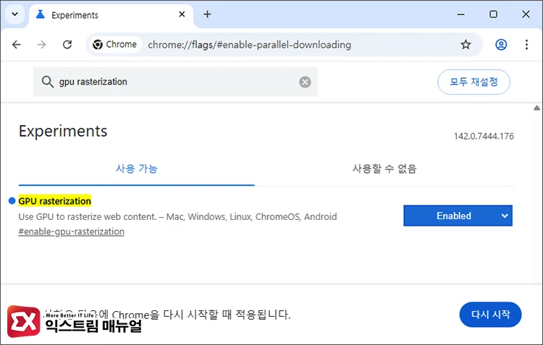Open the profile account icon
The height and width of the screenshot is (345, 543).
click(501, 45)
